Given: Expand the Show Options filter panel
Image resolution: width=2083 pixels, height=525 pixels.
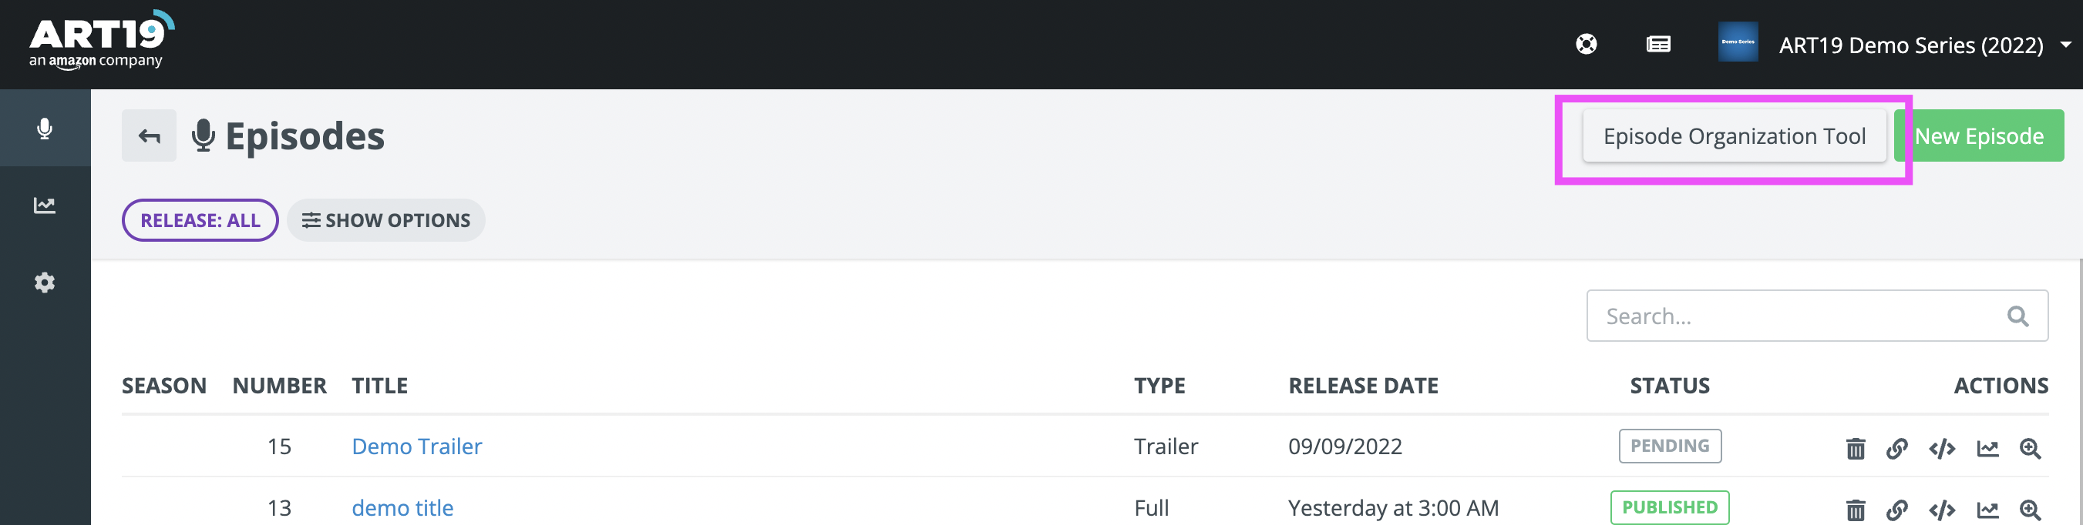Looking at the screenshot, I should tap(385, 220).
